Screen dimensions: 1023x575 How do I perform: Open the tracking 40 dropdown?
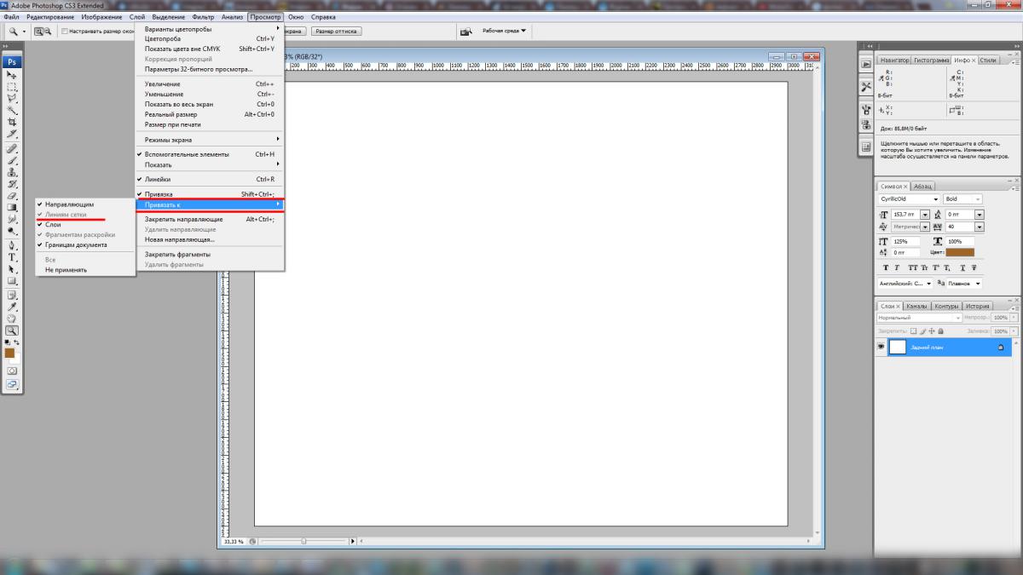click(x=980, y=227)
